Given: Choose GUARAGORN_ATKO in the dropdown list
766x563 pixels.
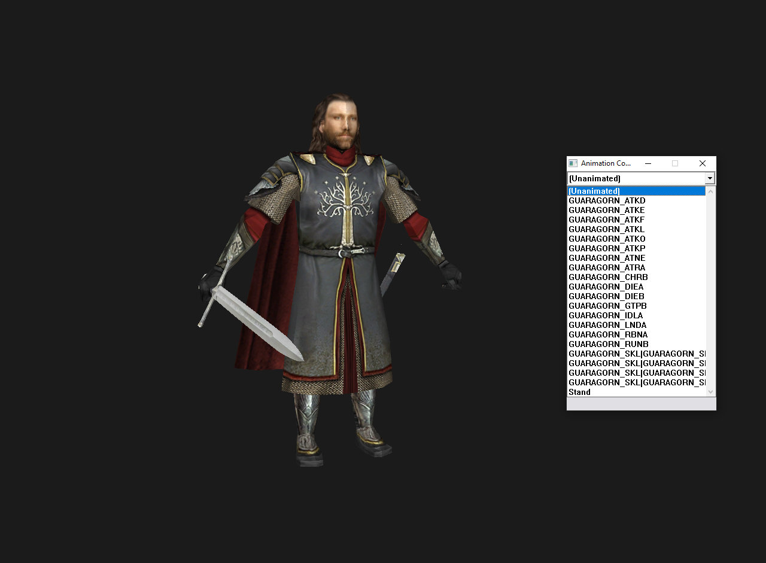Looking at the screenshot, I should coord(637,239).
